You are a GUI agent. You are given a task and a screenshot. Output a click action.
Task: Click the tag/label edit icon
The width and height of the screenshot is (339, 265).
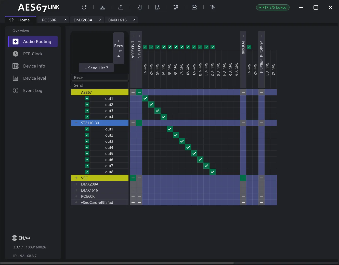213,7
